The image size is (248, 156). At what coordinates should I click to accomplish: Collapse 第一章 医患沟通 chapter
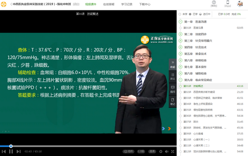(x=181, y=22)
